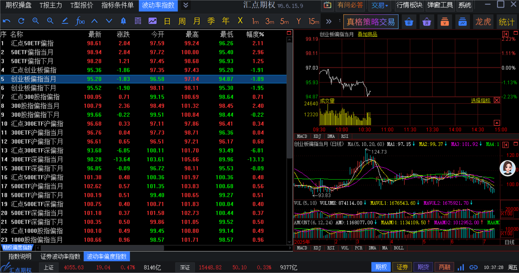The height and width of the screenshot is (273, 519).
Task: Click the virtual assistant avatar
Action: [508, 168]
